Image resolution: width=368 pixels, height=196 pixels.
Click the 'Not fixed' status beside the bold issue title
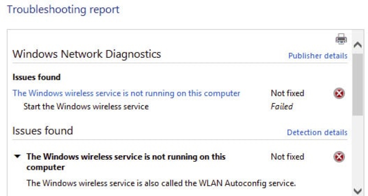[x=287, y=157]
